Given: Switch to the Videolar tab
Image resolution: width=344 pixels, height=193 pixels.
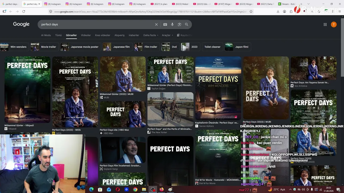Looking at the screenshot, I should pos(86,35).
